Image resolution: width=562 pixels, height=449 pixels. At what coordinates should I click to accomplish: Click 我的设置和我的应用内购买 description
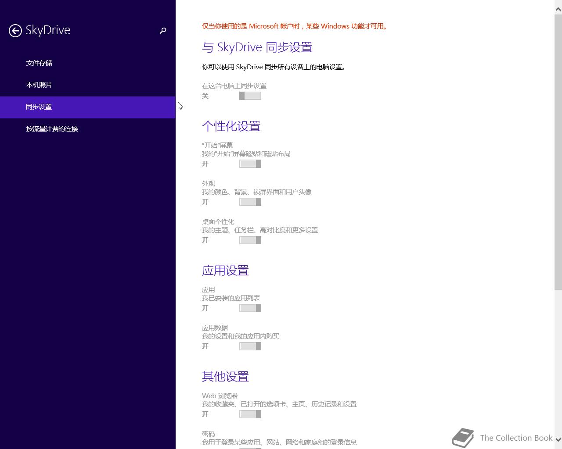tap(241, 336)
